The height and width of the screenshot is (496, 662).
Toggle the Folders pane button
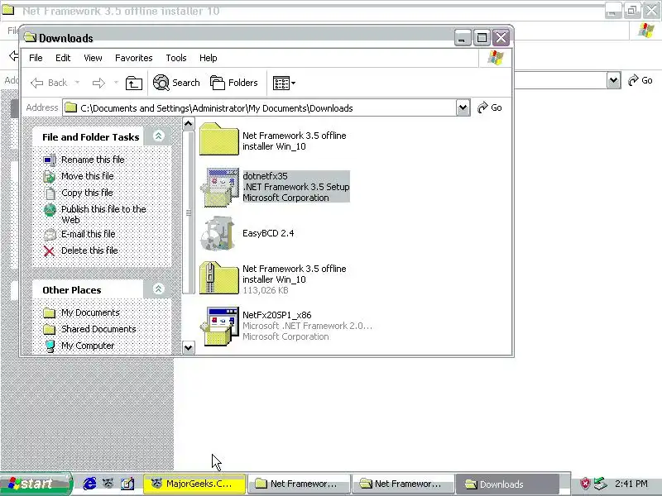(234, 83)
